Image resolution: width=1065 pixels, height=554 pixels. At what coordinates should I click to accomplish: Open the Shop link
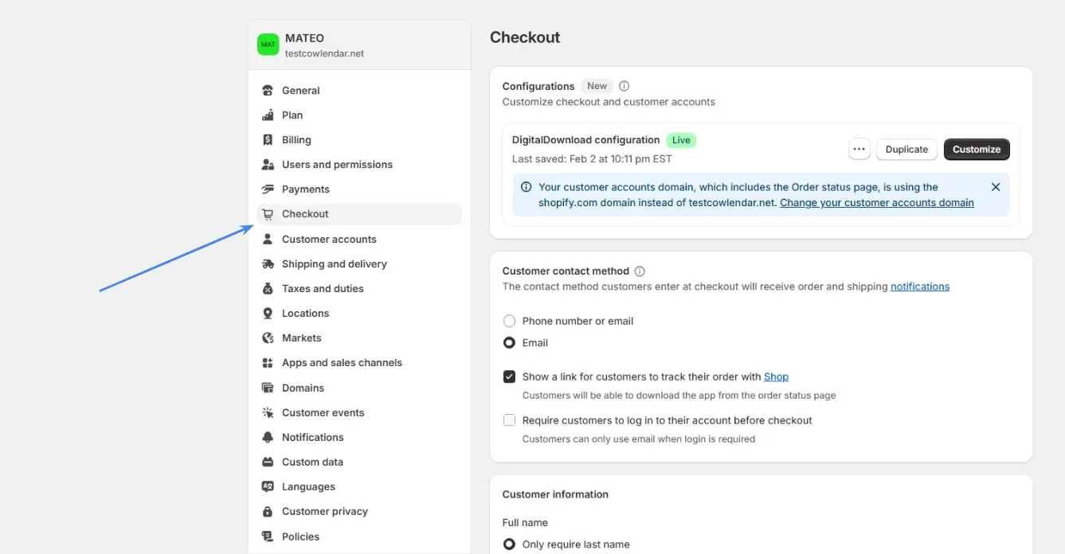[x=776, y=376]
